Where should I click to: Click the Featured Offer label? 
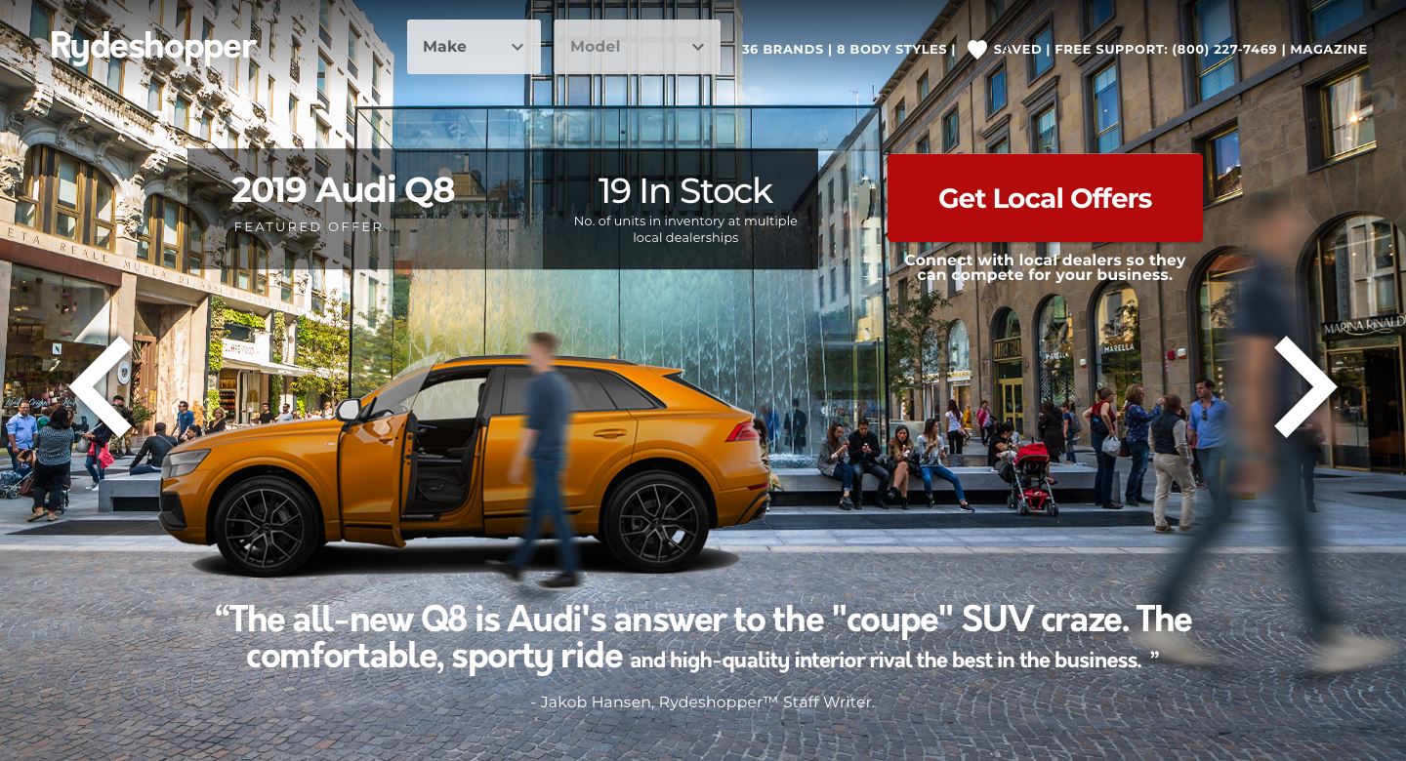309,227
